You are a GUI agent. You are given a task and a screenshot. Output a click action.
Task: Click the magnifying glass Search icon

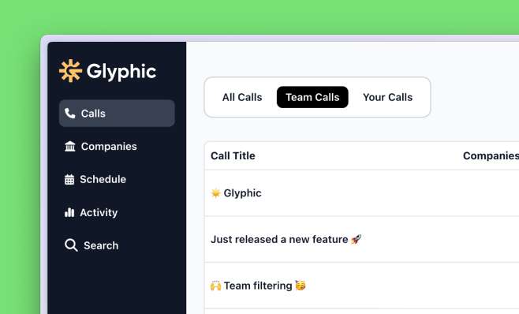point(71,245)
